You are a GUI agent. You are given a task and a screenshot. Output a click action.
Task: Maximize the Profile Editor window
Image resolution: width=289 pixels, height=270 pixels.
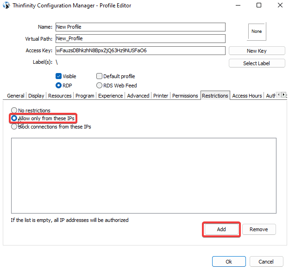click(x=259, y=5)
